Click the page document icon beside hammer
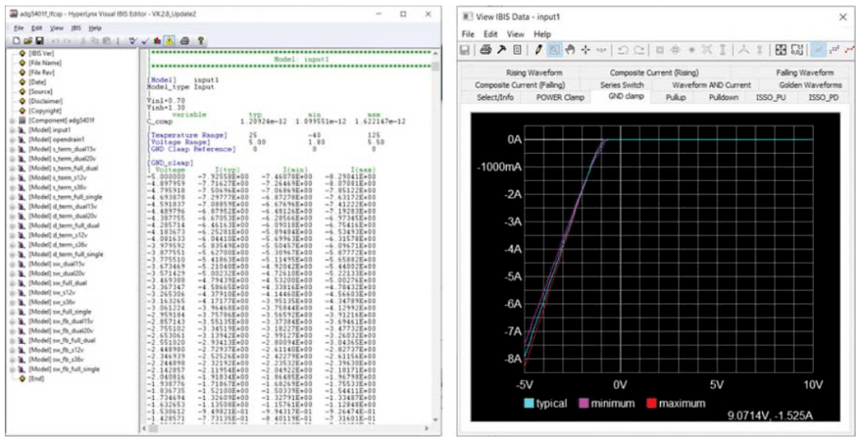The width and height of the screenshot is (862, 442). 516,50
